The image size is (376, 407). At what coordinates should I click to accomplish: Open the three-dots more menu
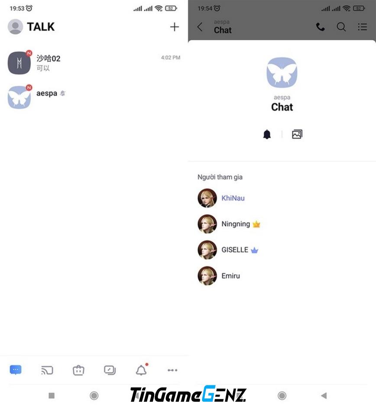pos(172,370)
